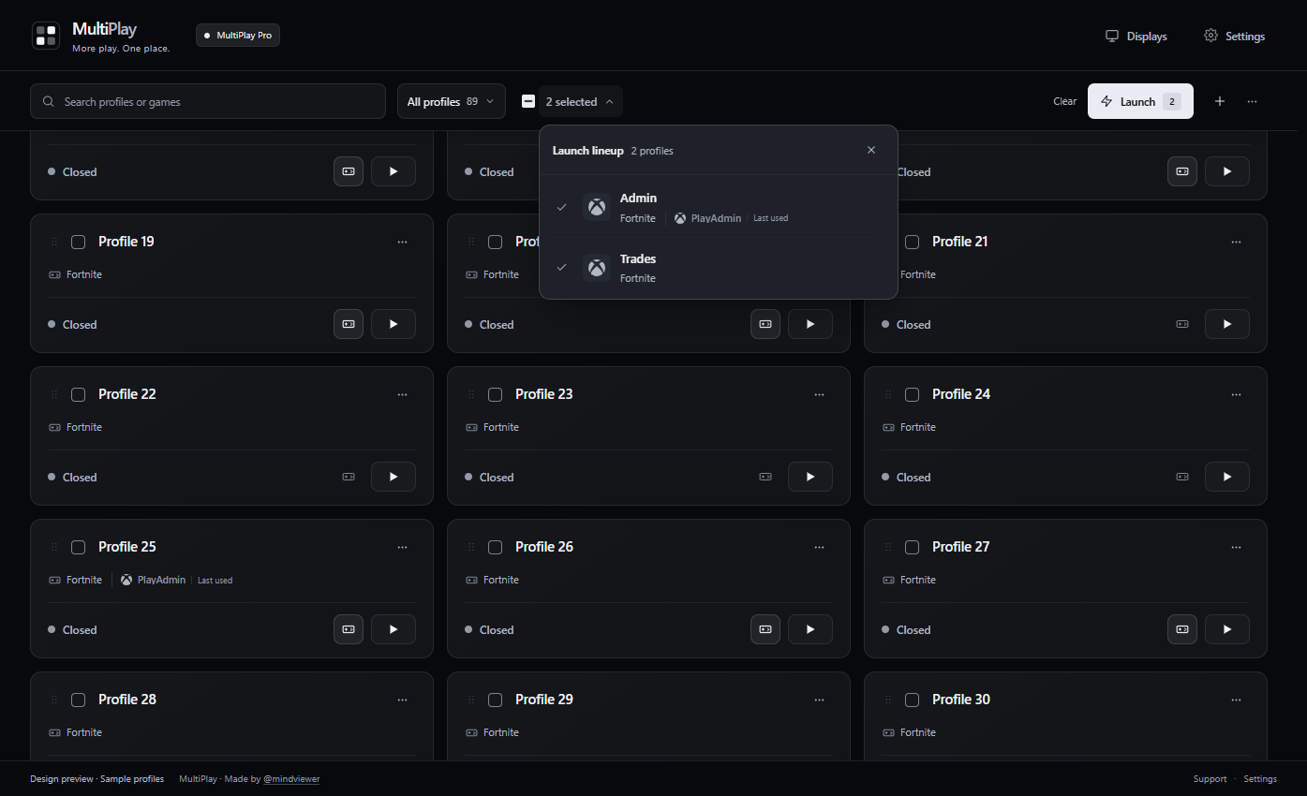This screenshot has width=1307, height=796.
Task: Focus the Search profiles or games field
Action: coord(208,101)
